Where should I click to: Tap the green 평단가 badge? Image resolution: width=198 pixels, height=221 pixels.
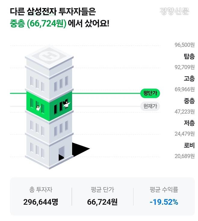(150, 93)
